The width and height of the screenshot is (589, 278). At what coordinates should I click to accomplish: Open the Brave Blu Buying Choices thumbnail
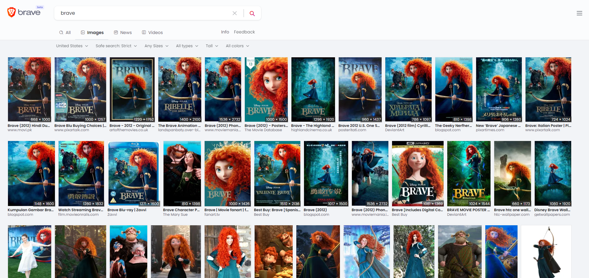(x=80, y=89)
